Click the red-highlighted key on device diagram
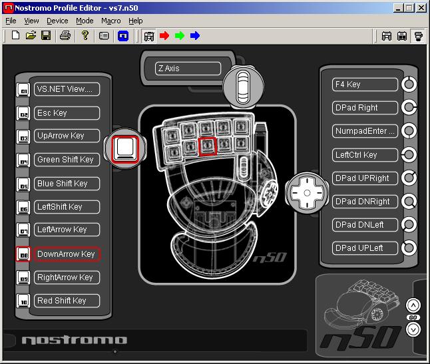Screen dimensions: 430x364 (207, 146)
